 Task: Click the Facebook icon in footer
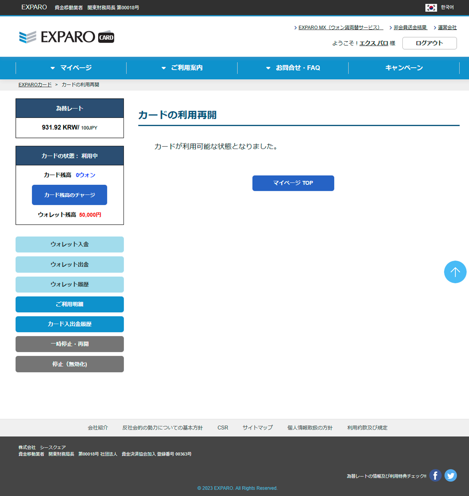(435, 475)
